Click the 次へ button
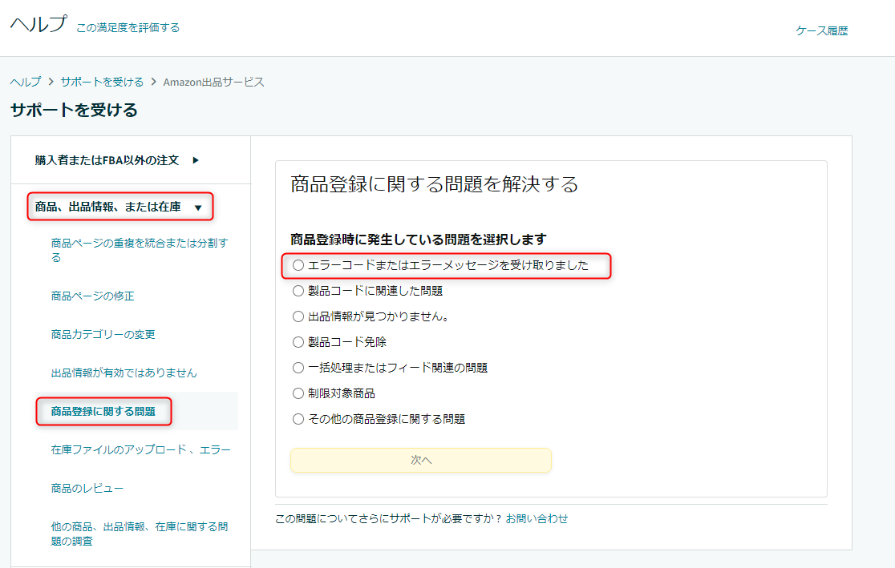The height and width of the screenshot is (568, 895). point(421,460)
